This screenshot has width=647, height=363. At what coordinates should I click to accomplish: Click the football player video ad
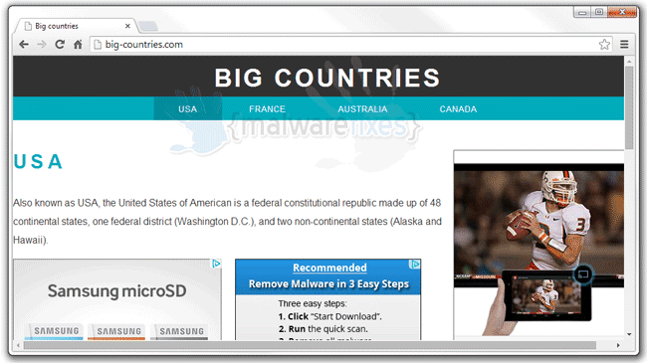click(539, 225)
